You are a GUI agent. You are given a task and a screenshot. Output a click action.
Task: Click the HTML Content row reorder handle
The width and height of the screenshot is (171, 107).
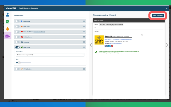(84, 69)
